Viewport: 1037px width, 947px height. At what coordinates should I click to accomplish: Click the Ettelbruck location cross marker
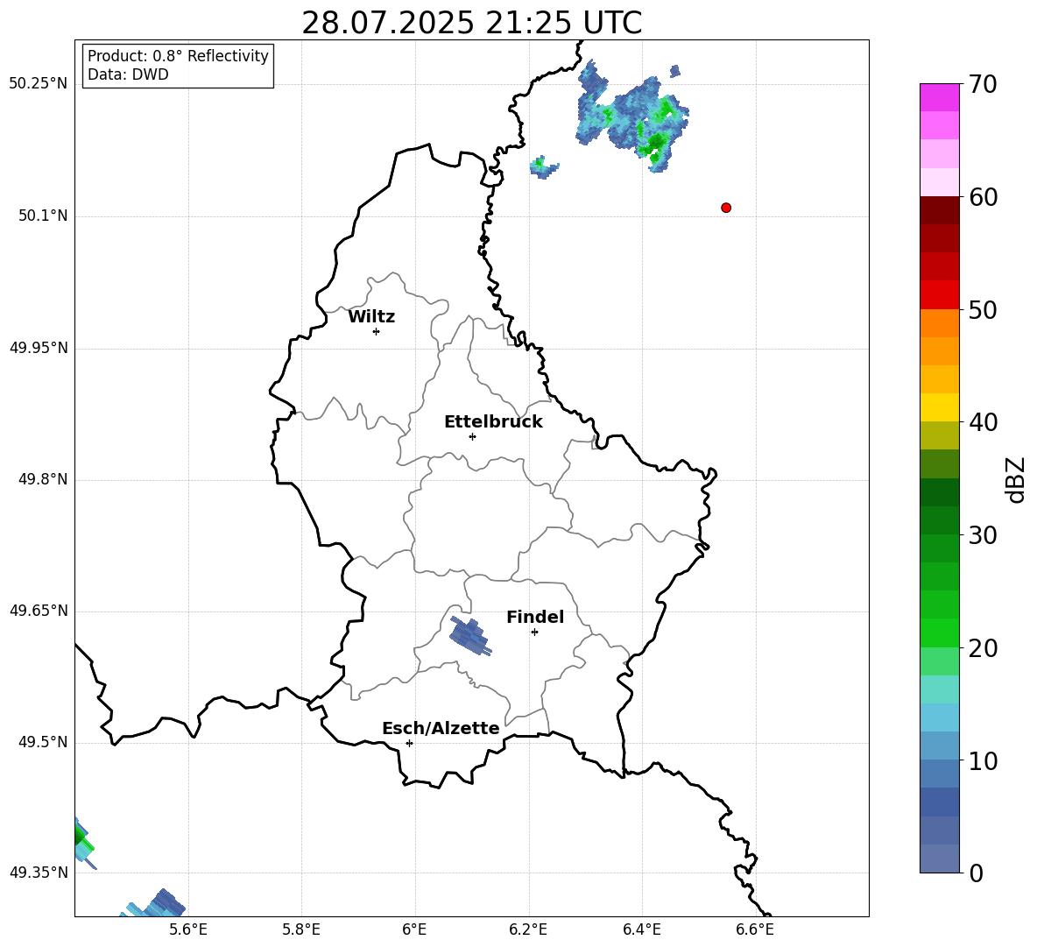tap(472, 436)
